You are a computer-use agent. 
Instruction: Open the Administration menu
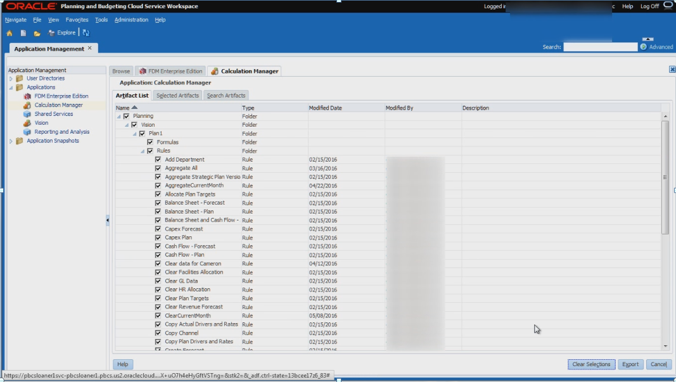point(131,20)
